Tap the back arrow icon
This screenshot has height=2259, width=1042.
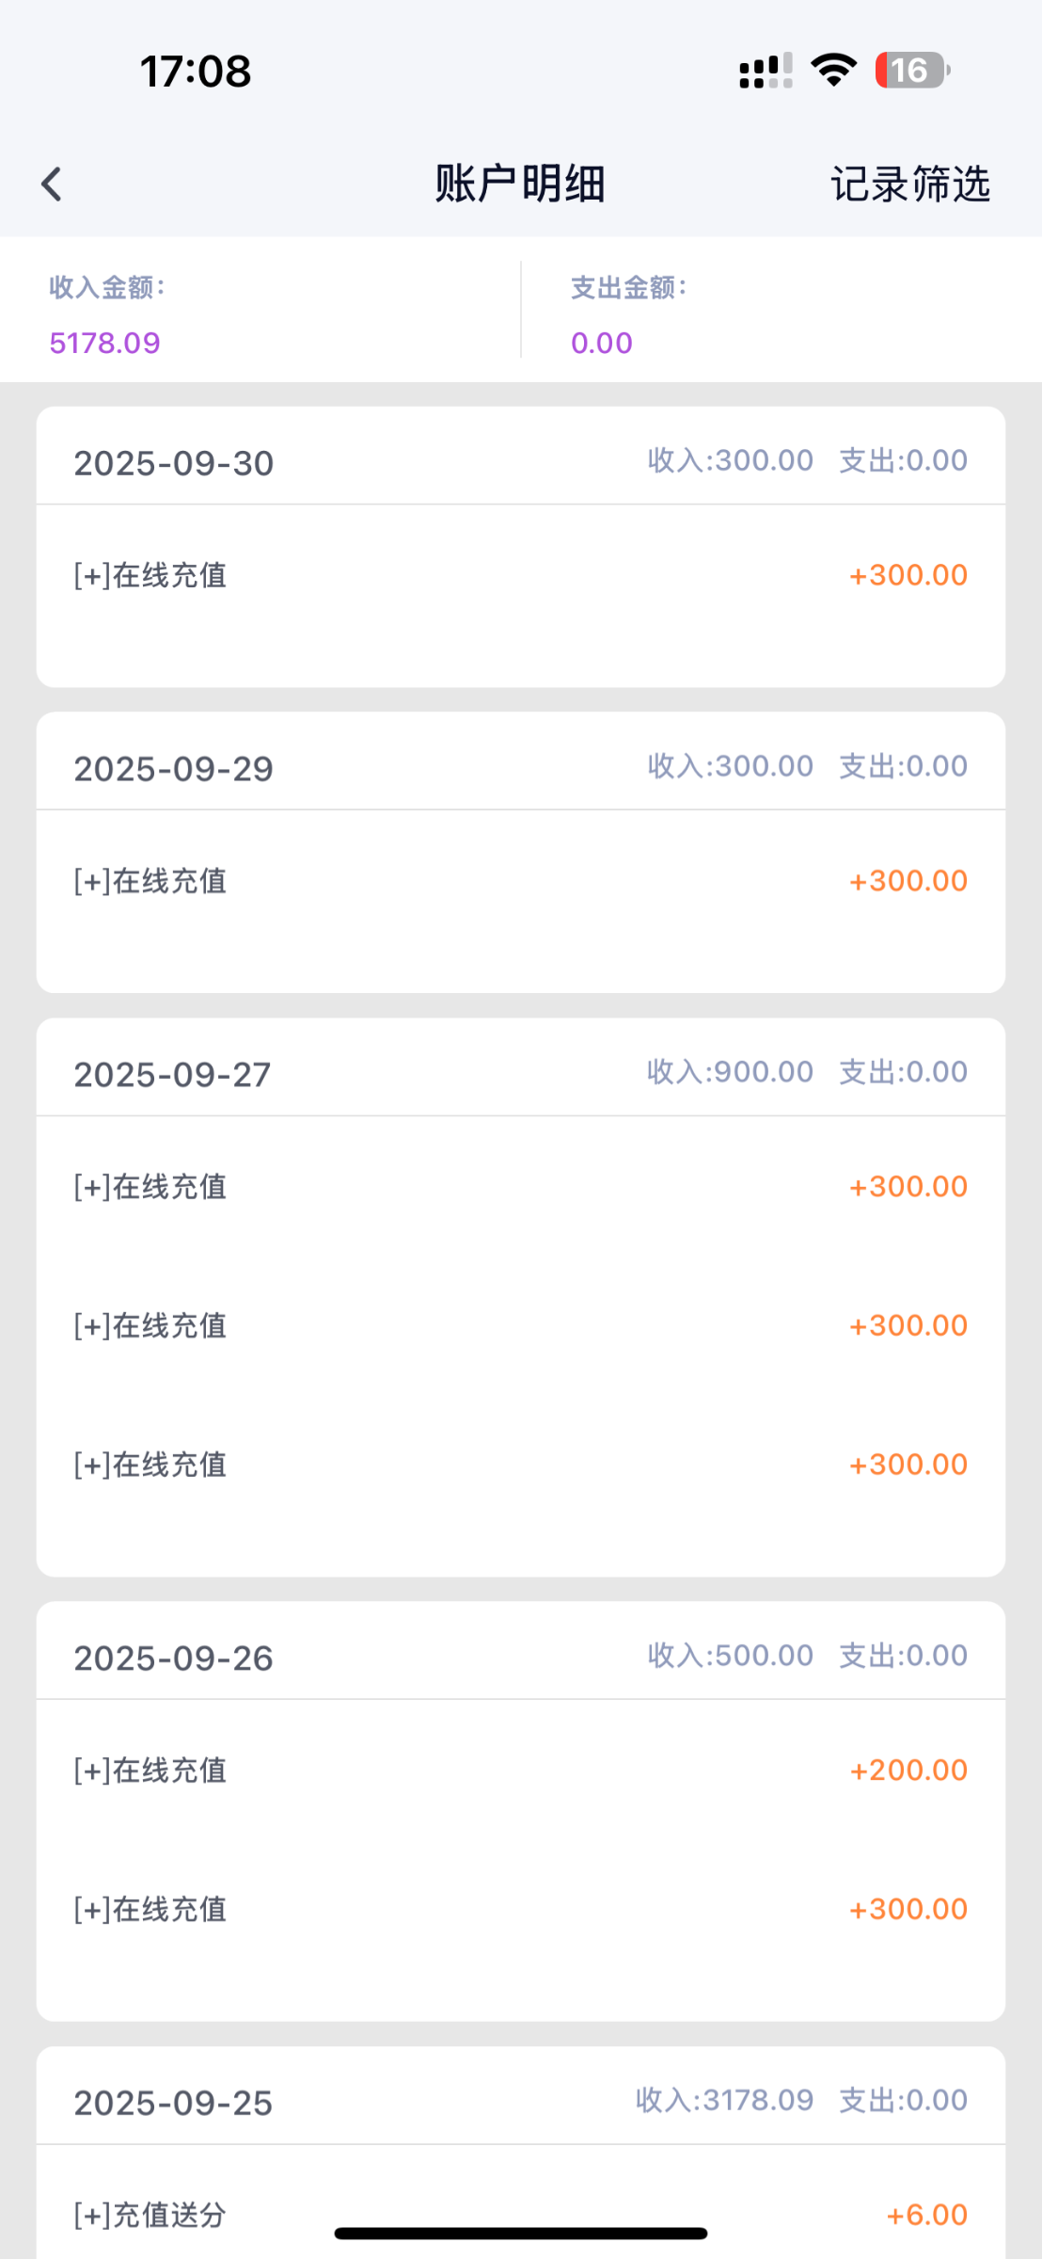52,184
